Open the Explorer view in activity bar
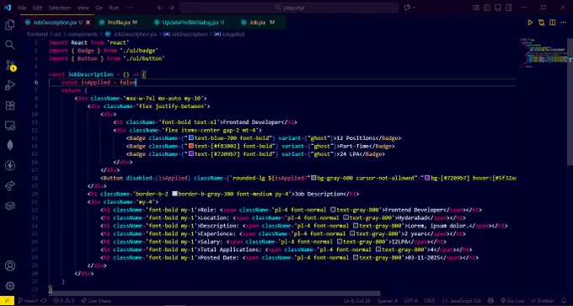This screenshot has width=573, height=306. 10,24
